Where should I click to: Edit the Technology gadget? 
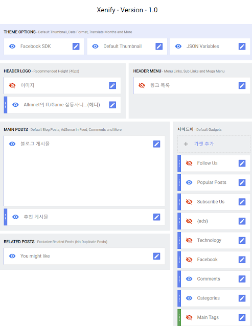click(x=242, y=240)
